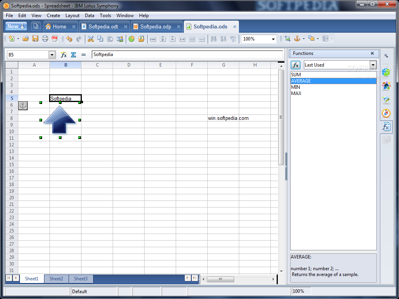Switch to the Softpedia.odt tab
The height and width of the screenshot is (299, 399).
point(103,26)
